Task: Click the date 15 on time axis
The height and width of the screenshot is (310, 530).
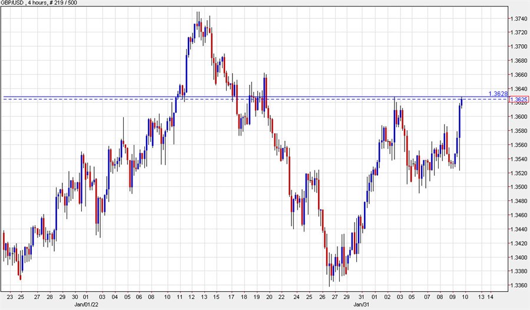Action: click(x=216, y=297)
